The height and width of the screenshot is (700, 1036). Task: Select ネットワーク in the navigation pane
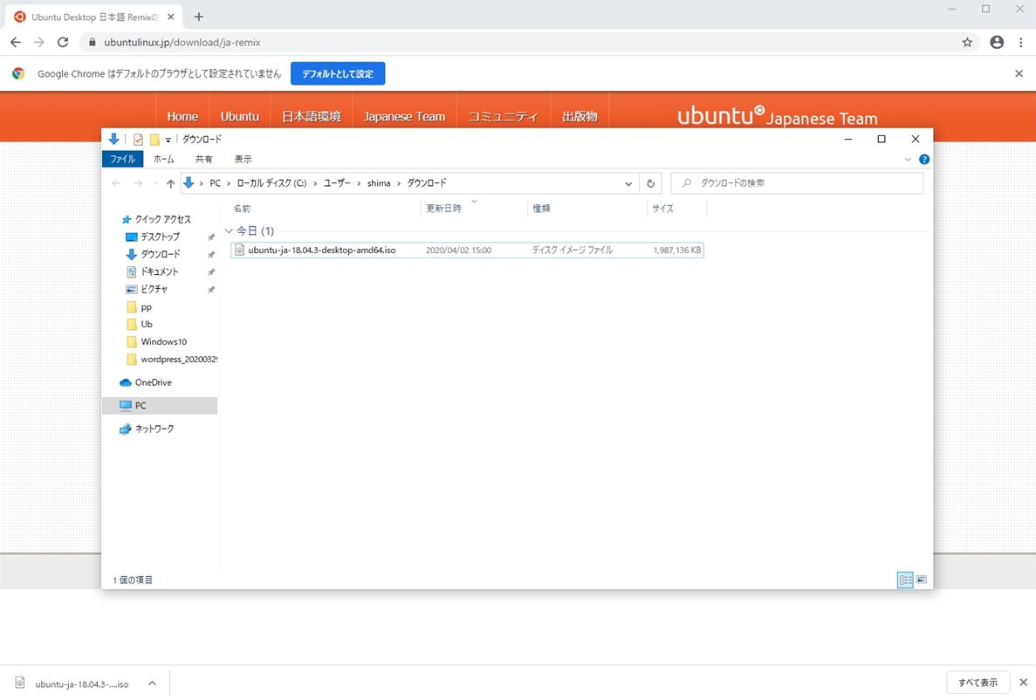point(154,429)
